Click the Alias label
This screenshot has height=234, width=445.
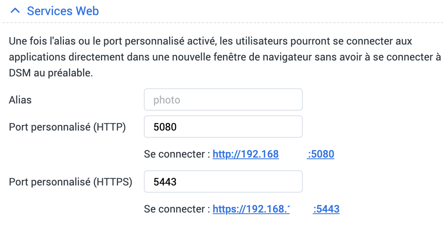[20, 100]
